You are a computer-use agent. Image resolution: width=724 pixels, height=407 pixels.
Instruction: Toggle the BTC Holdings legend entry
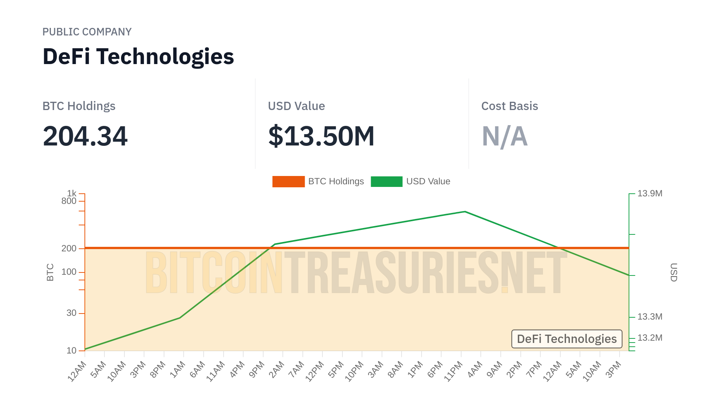pos(336,181)
